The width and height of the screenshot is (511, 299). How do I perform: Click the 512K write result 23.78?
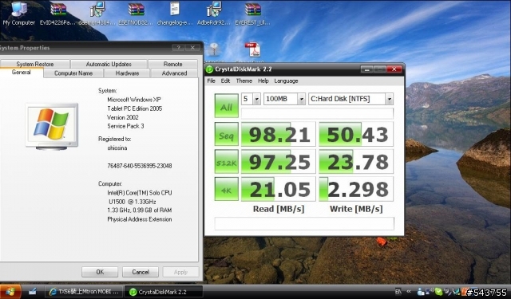[x=356, y=161]
